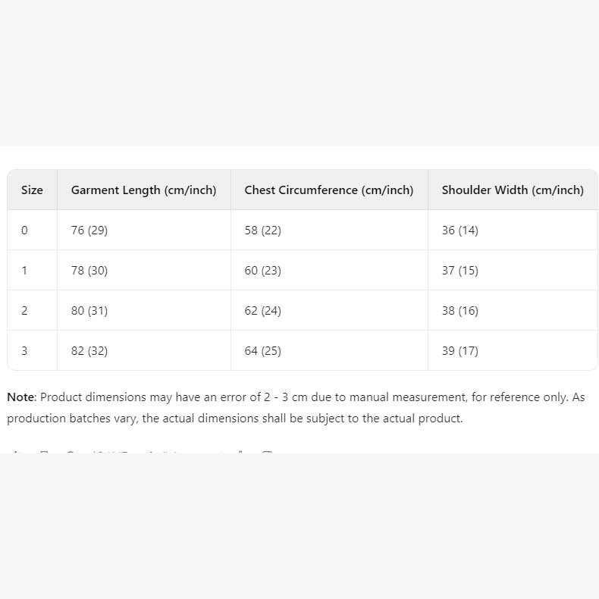
Task: Select garment length value 78 (30)
Action: pyautogui.click(x=89, y=271)
